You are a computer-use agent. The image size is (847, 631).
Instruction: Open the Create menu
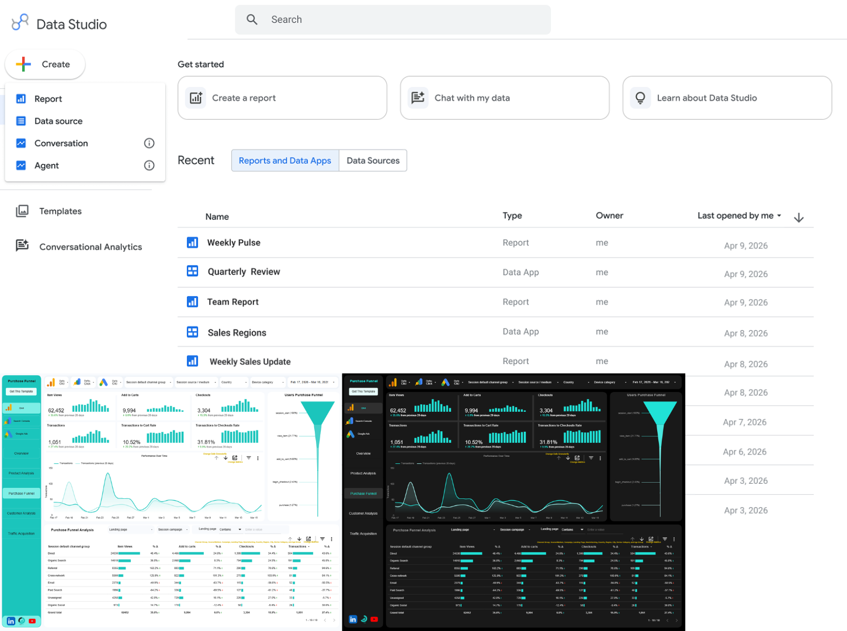(x=45, y=64)
